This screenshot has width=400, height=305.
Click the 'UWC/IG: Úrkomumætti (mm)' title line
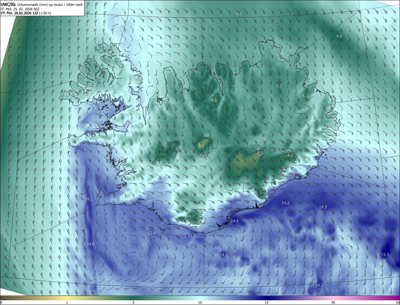pos(42,4)
